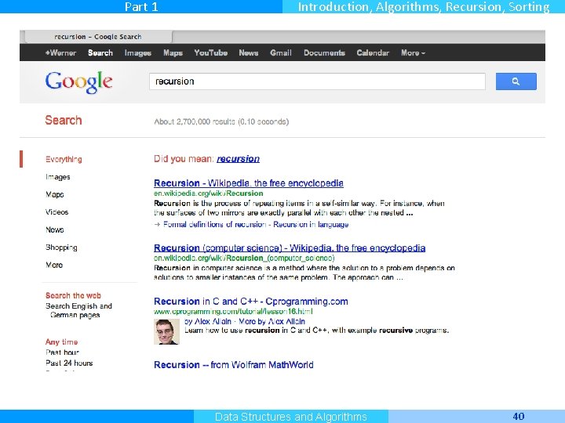Select Search in the black bar
This screenshot has height=423, width=565.
tap(100, 53)
